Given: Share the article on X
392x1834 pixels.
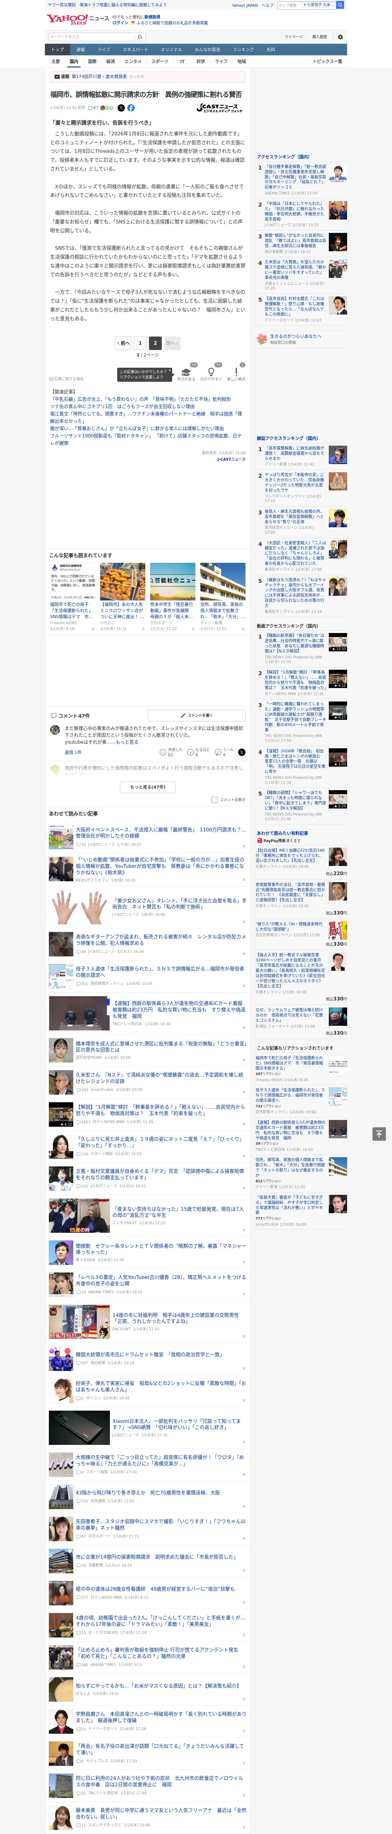Looking at the screenshot, I should [121, 108].
